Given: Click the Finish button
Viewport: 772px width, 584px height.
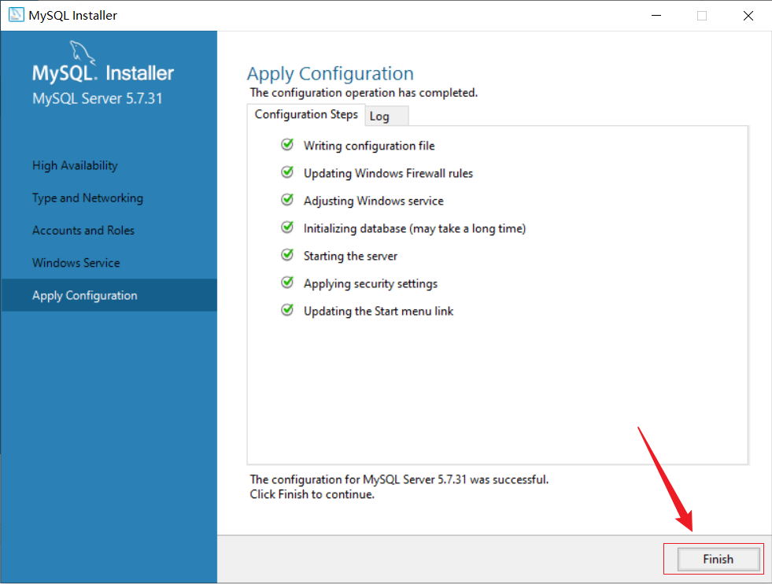Looking at the screenshot, I should click(x=718, y=559).
